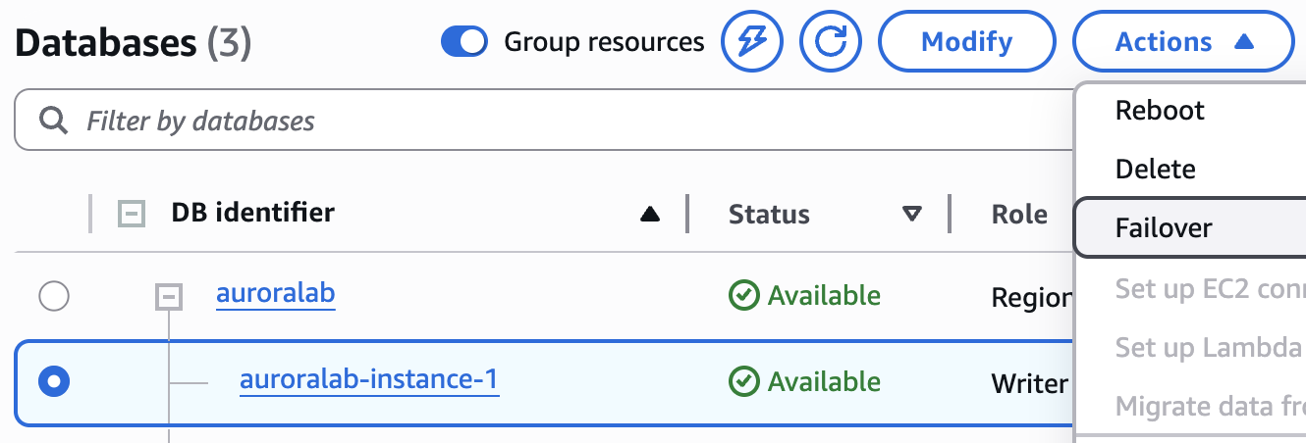Refresh the databases list
Screen dimensions: 1306x443
point(831,41)
